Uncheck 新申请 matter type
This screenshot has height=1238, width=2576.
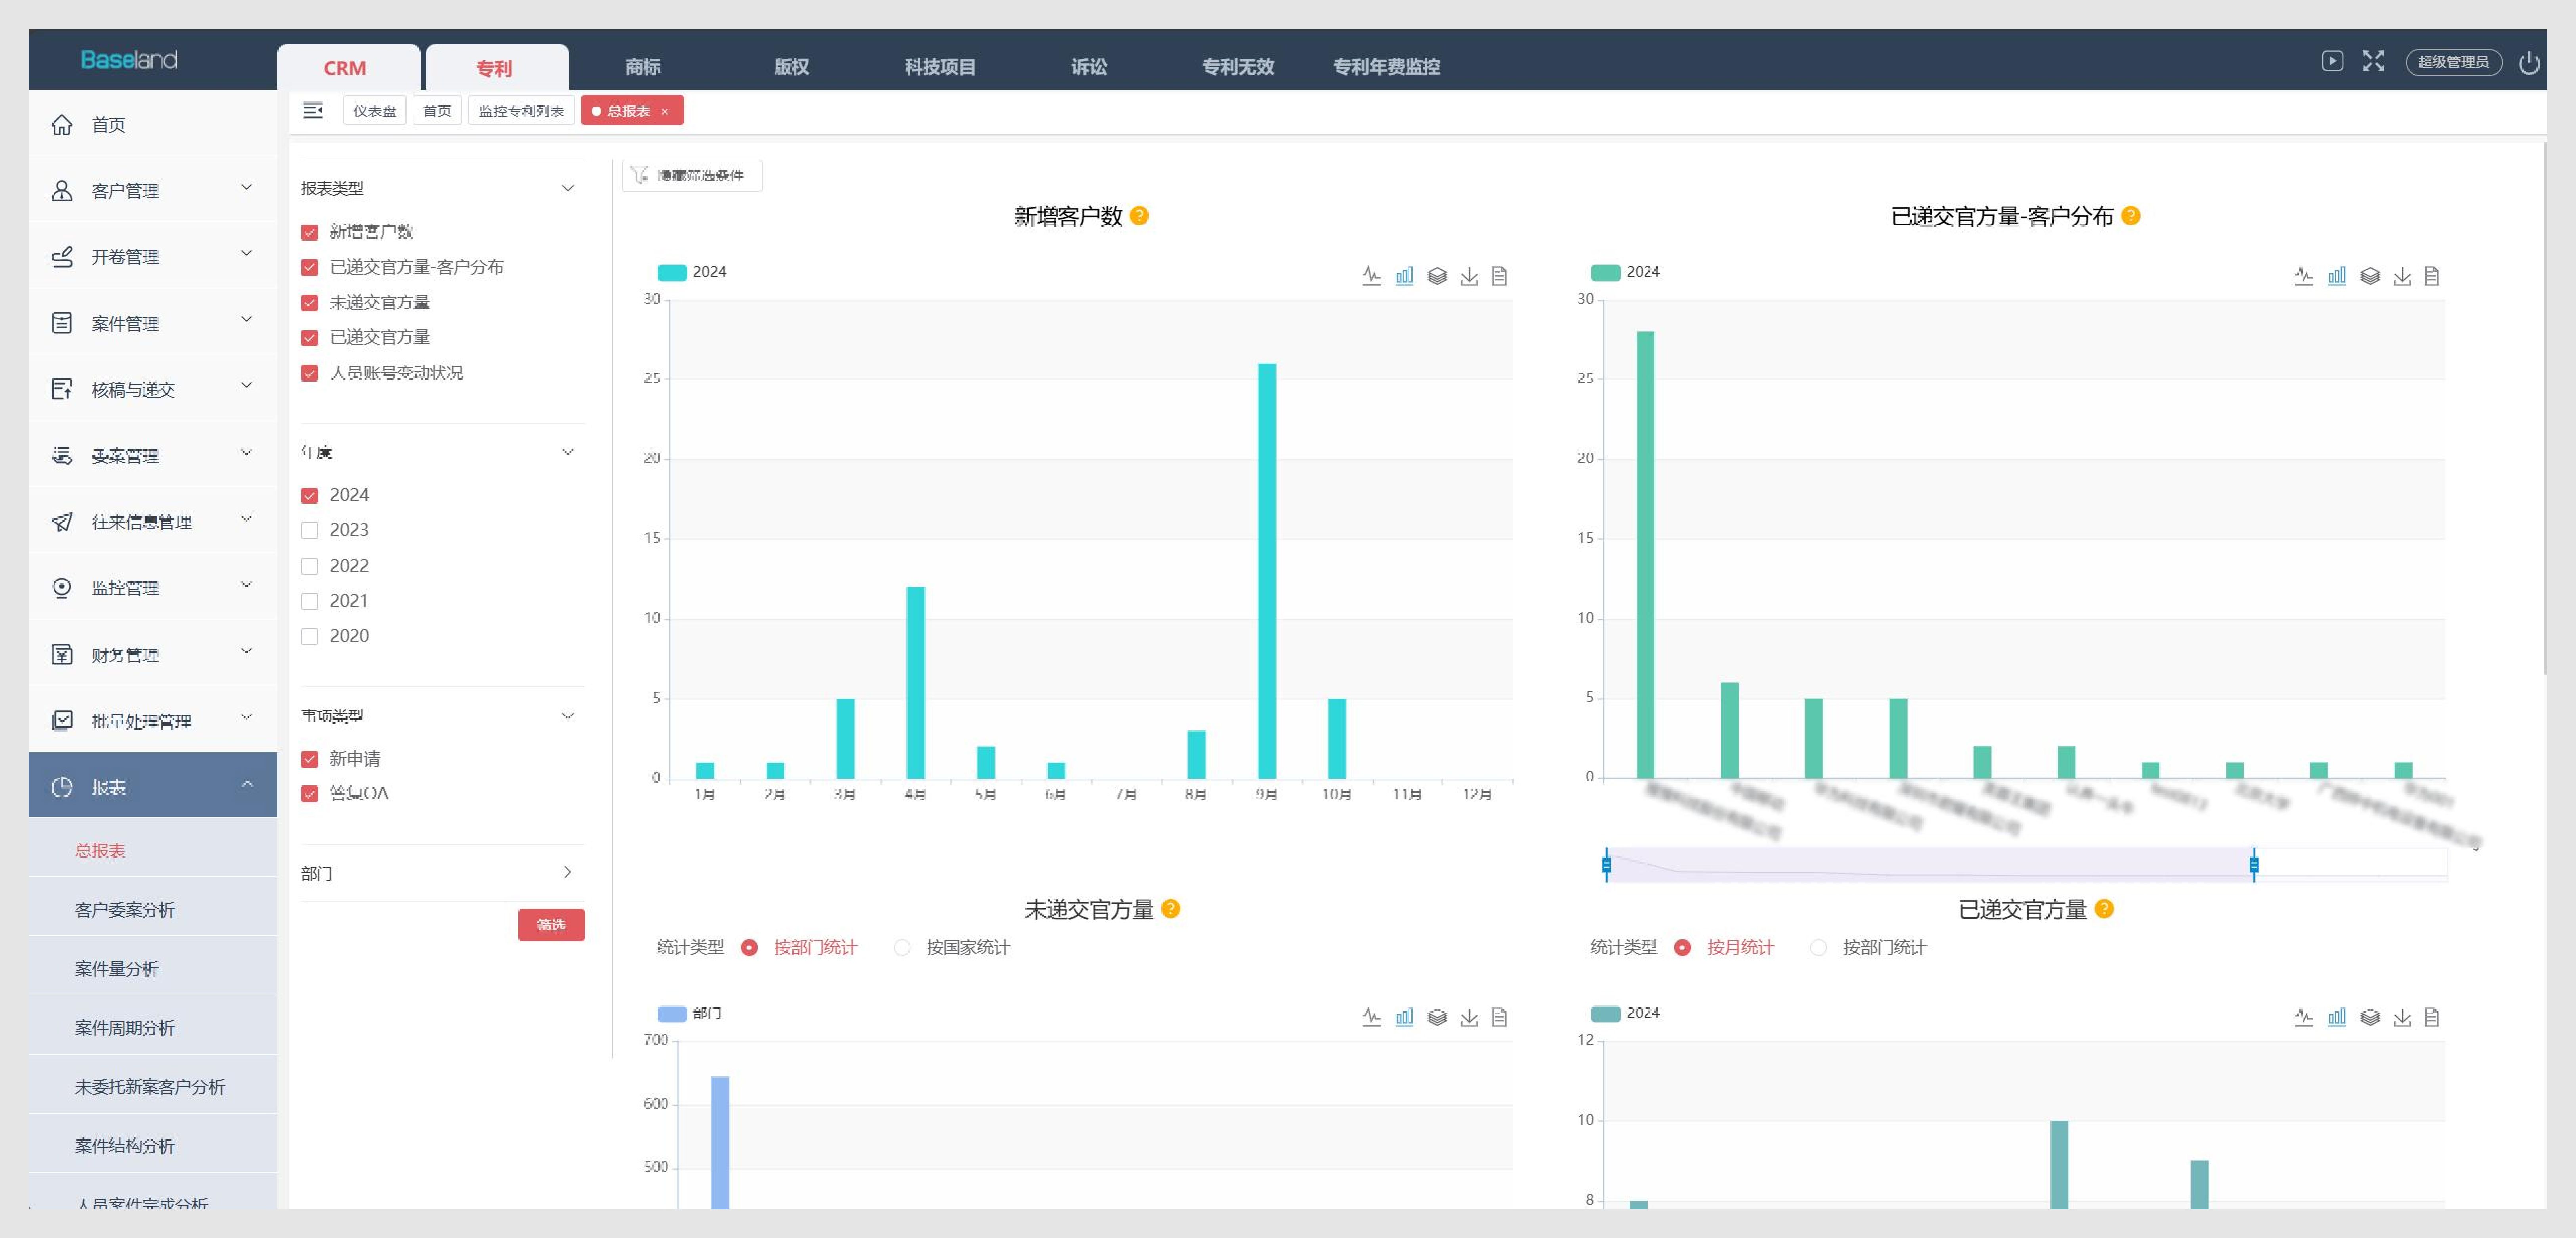point(310,759)
